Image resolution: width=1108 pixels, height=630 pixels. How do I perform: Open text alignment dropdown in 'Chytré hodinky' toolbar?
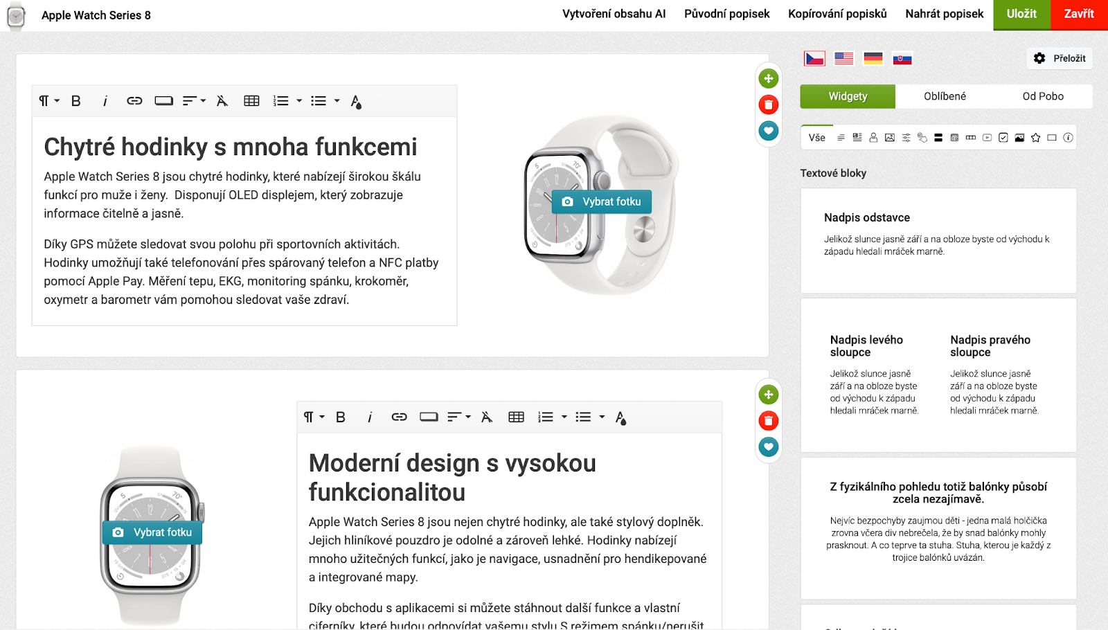(194, 101)
